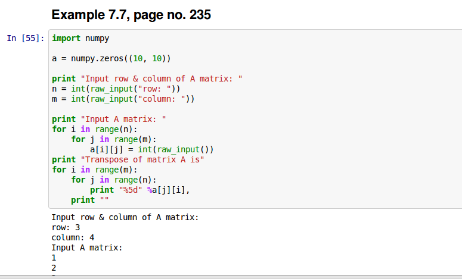Viewport: 462px width, 279px height.
Task: Click the print "%5d" %a[j][i], line
Action: (x=143, y=190)
